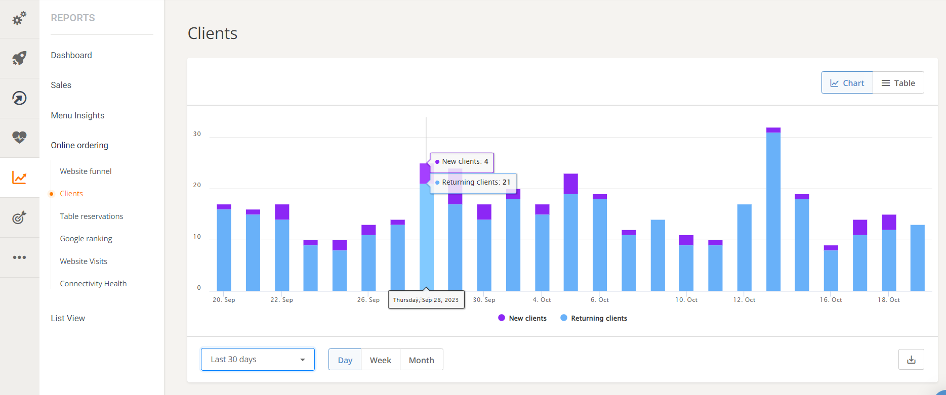Open the Dashboard report page
The height and width of the screenshot is (395, 946).
[71, 55]
